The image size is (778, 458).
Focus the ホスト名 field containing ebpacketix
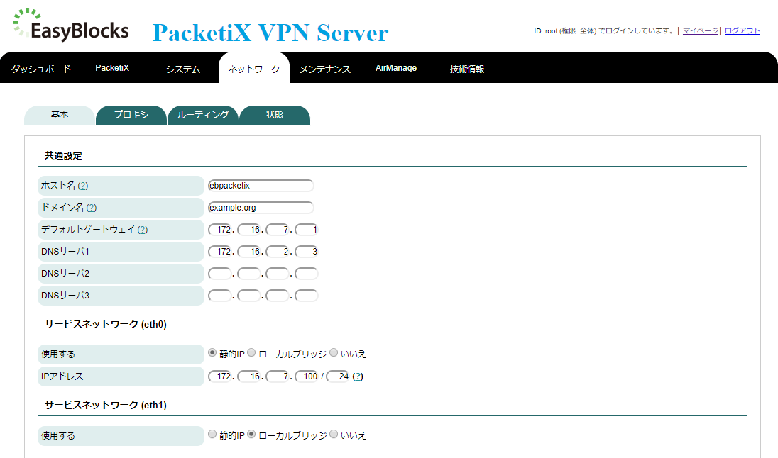click(261, 185)
